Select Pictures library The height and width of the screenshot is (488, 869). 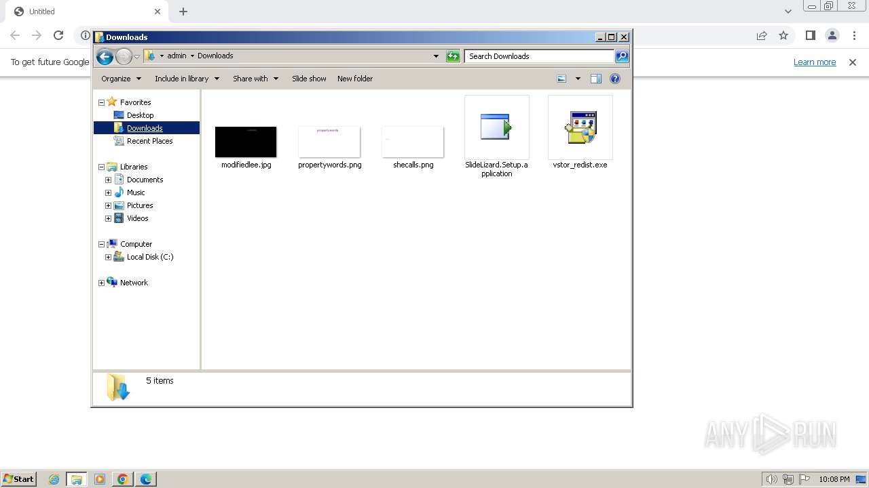pyautogui.click(x=140, y=205)
